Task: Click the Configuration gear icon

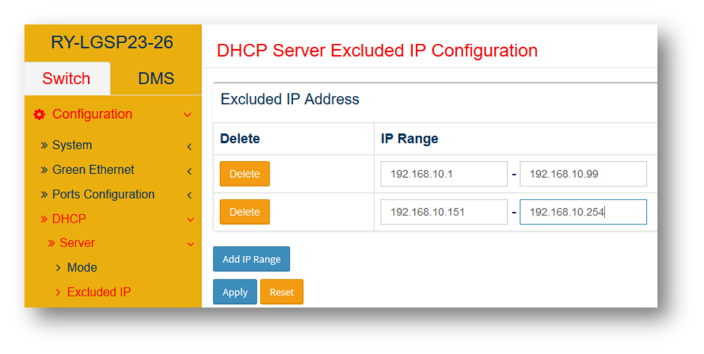Action: click(39, 115)
